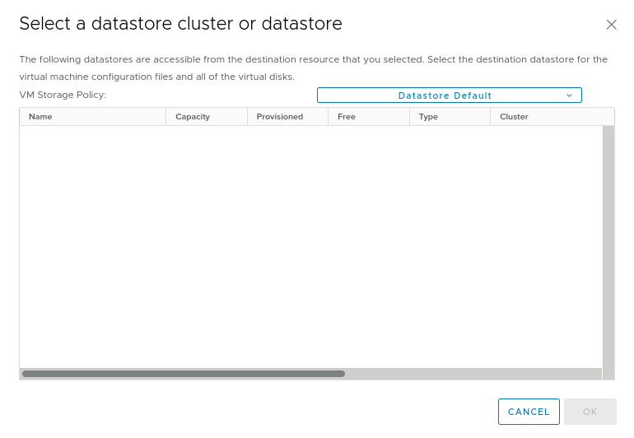
Task: Close the datastore selection dialog
Action: 611,25
